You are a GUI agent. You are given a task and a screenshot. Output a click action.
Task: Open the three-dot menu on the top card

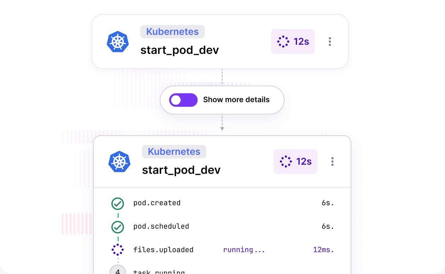point(330,42)
